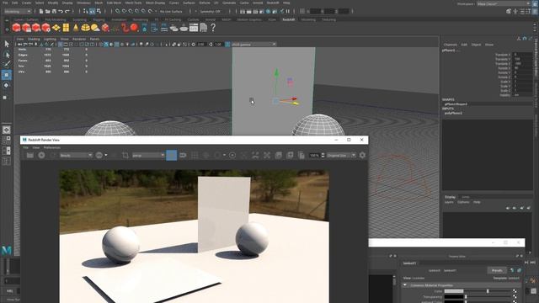The width and height of the screenshot is (539, 303).
Task: Click the new scene icon in the status line
Action: pyautogui.click(x=41, y=11)
